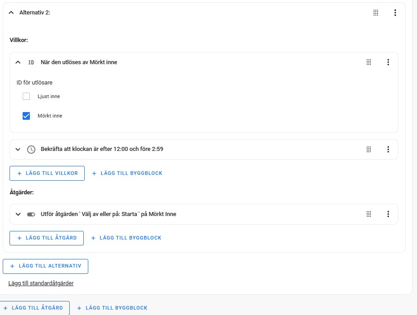Click drag handle of Mörkt Inne action
This screenshot has height=315, width=417.
[x=369, y=214]
